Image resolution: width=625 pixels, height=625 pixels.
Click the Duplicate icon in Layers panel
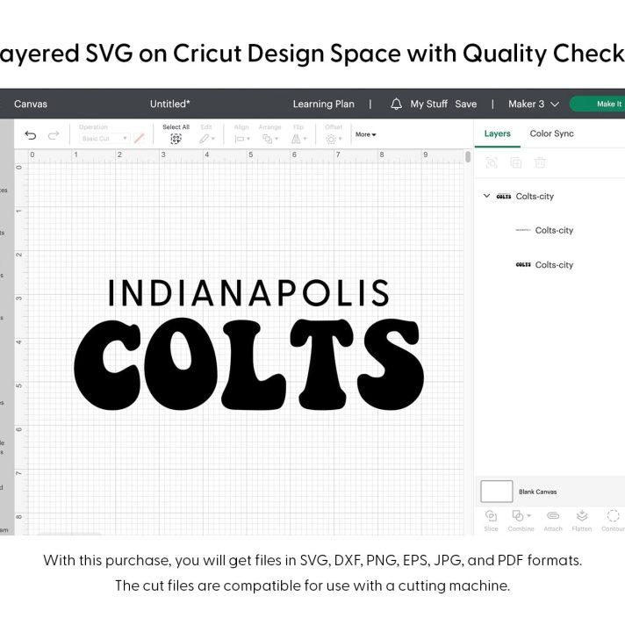coord(516,162)
